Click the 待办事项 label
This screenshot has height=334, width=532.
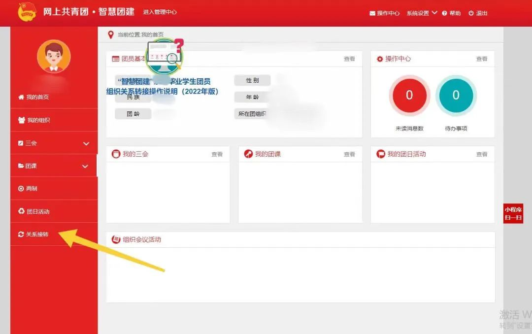(456, 129)
